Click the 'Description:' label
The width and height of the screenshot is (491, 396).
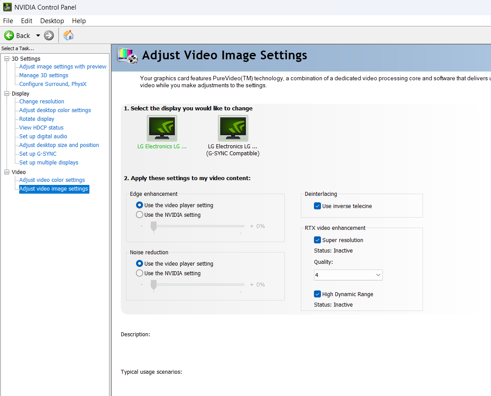tap(135, 334)
